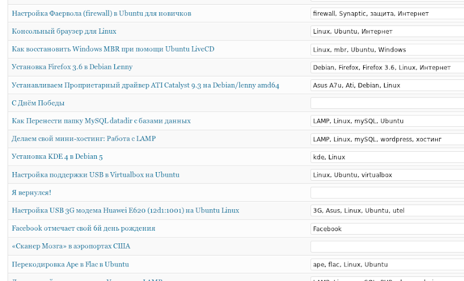Click the empty tags field for 'С Днём Победы'
This screenshot has height=281, width=464.
click(387, 103)
